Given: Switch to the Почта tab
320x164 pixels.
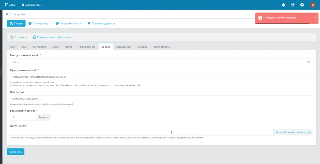Looking at the screenshot, I should (68, 47).
